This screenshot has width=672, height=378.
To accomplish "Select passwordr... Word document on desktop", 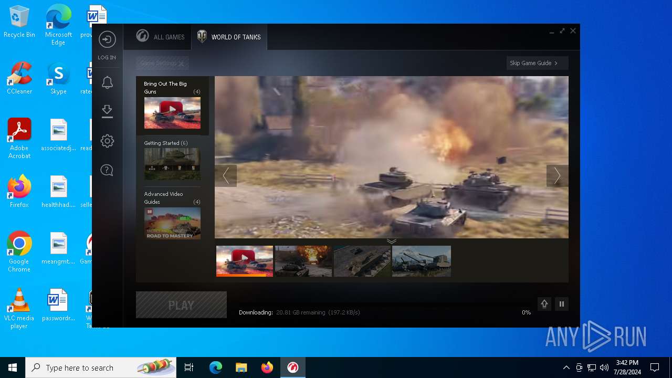I will coord(58,305).
